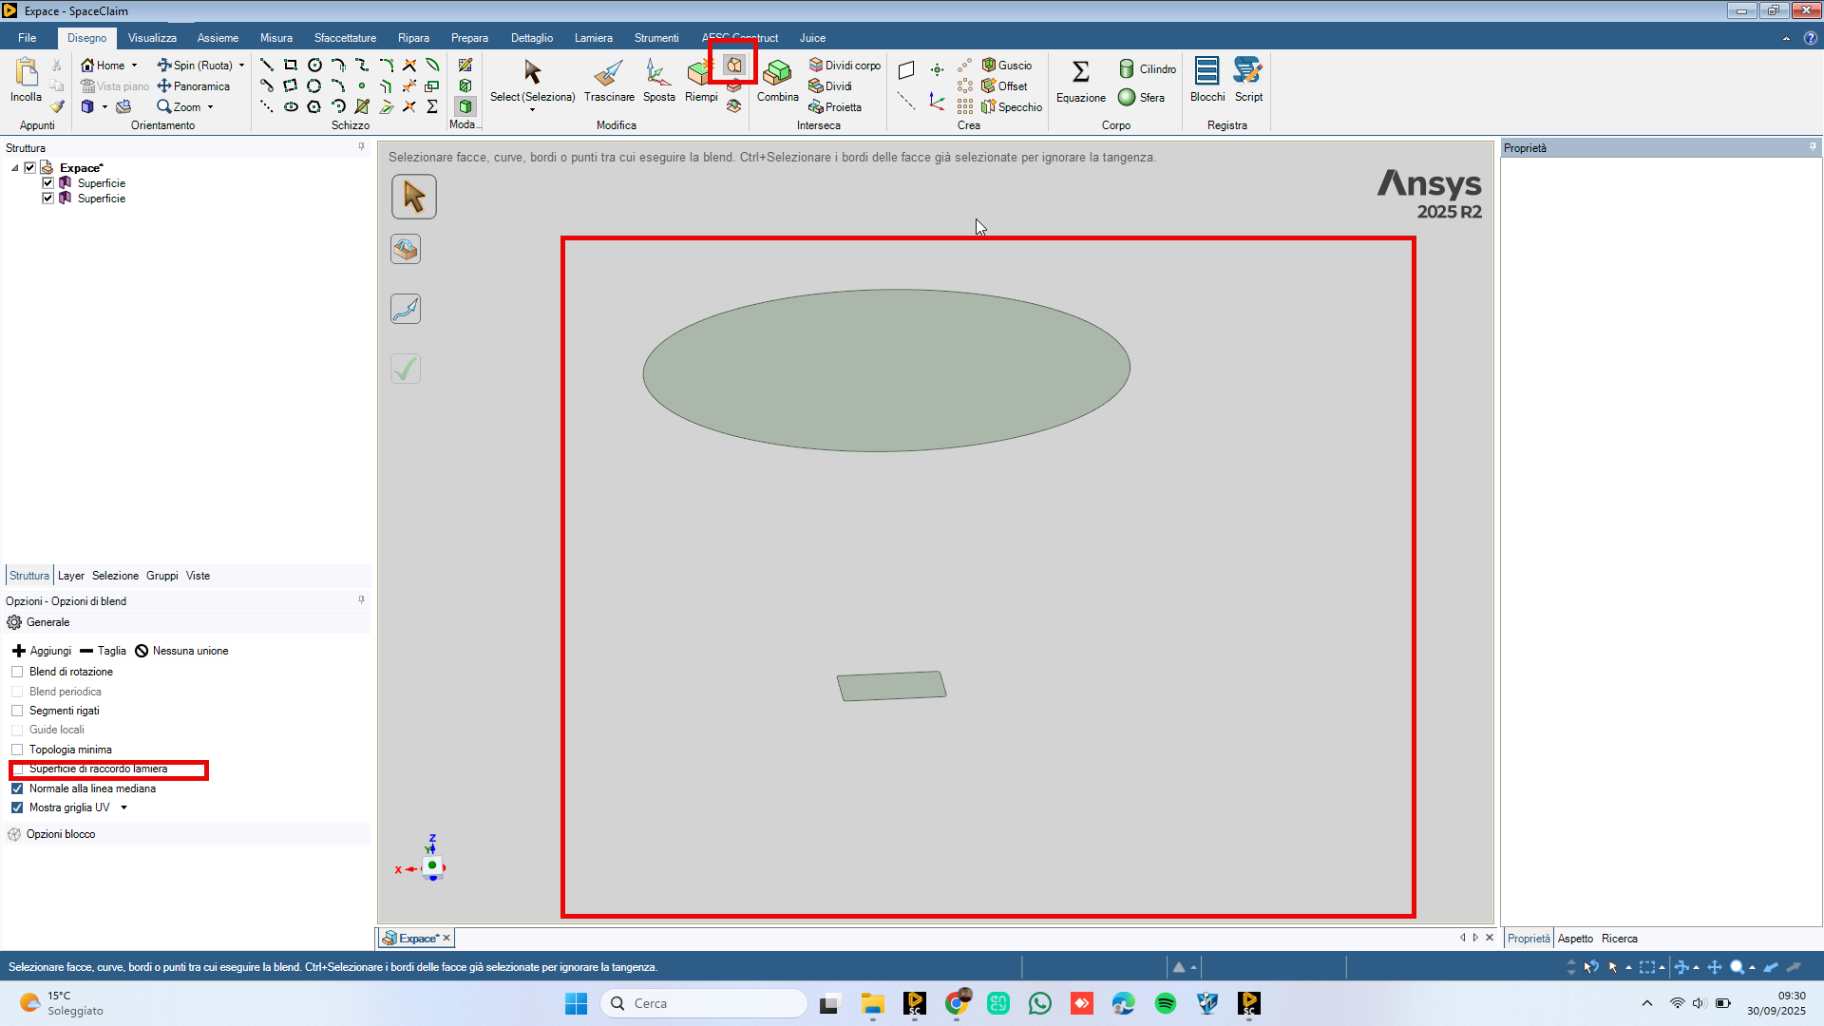Select the Sfera tool icon
1824x1026 pixels.
[x=1127, y=97]
